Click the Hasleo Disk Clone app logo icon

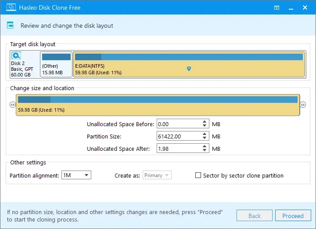[11, 7]
